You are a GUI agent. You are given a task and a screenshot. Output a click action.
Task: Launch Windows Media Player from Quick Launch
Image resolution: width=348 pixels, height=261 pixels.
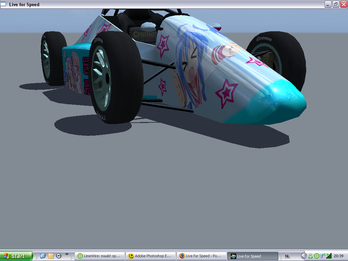(59, 256)
